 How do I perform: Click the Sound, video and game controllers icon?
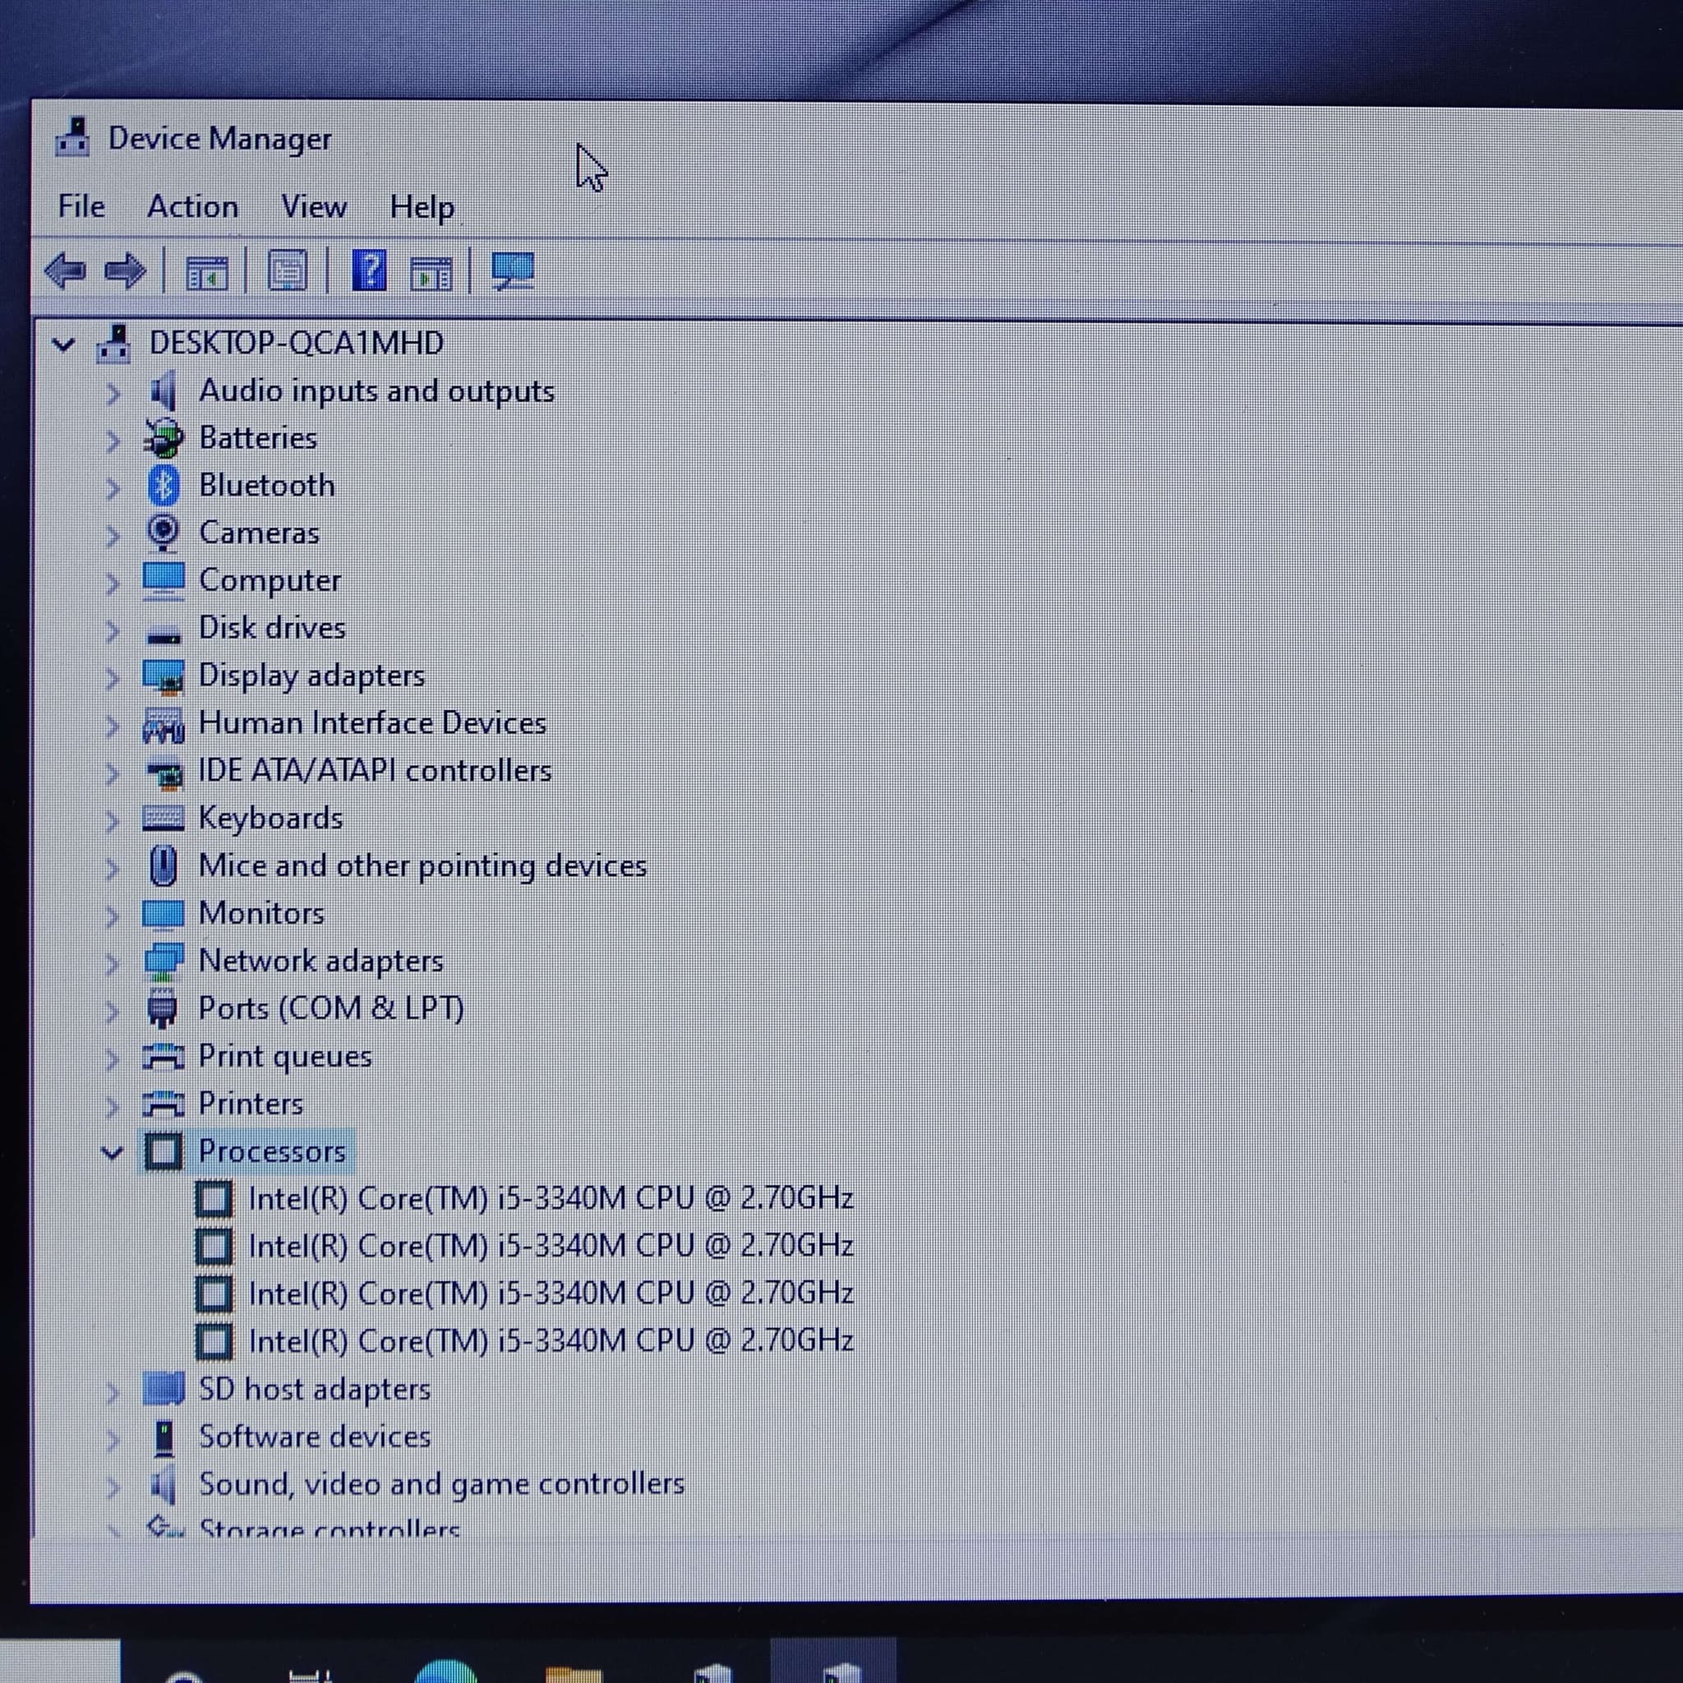tap(163, 1484)
